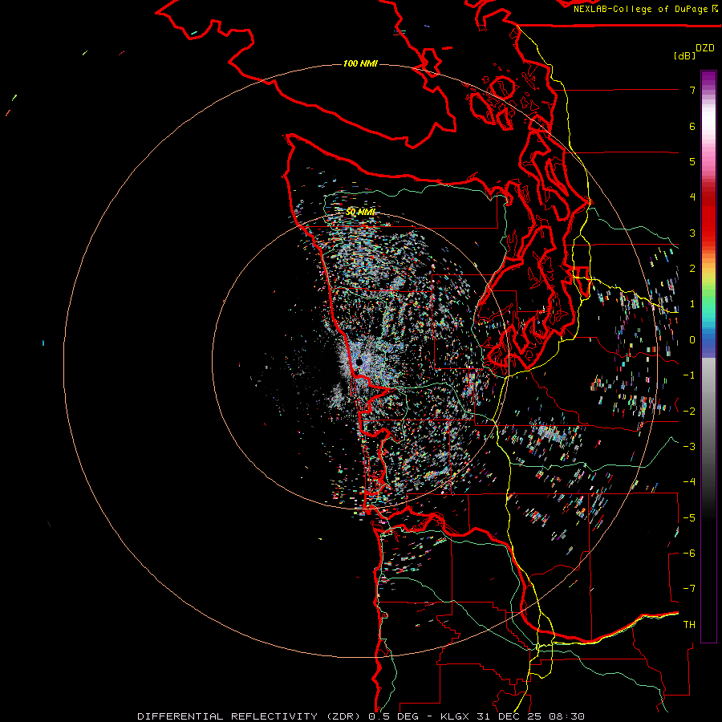This screenshot has width=722, height=722.
Task: Click the -5 value on color scale
Action: coord(689,518)
